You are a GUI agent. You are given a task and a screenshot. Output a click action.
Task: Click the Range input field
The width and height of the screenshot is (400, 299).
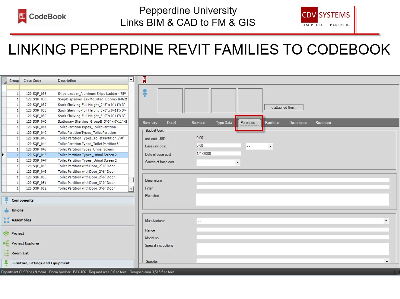(293, 230)
